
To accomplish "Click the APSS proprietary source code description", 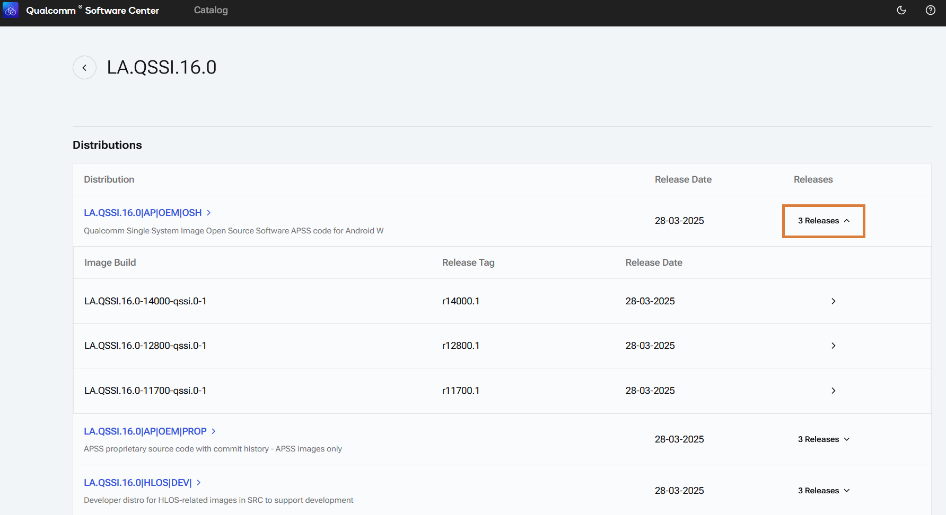I will 213,449.
